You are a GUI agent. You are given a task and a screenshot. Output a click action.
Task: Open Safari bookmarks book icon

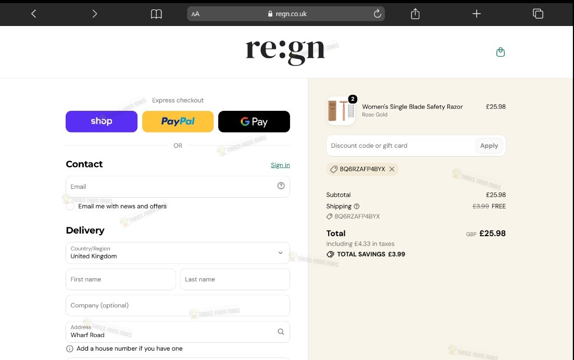coord(156,14)
